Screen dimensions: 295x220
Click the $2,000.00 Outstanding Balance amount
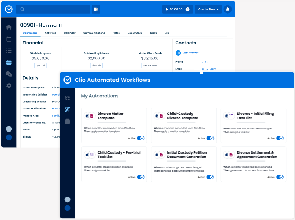tap(96, 58)
